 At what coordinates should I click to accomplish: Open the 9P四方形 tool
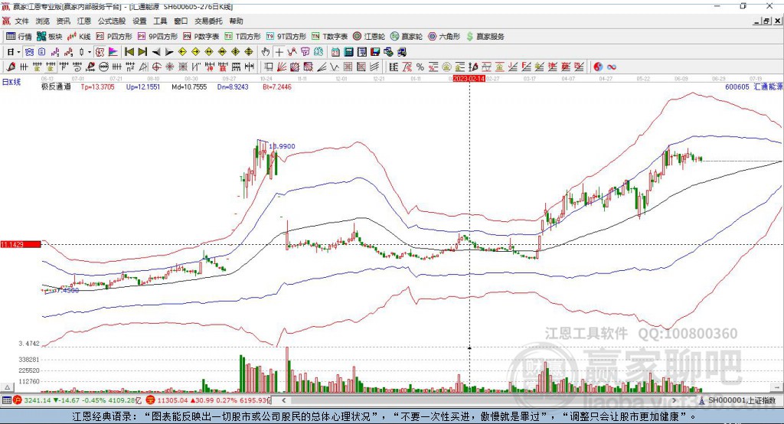pos(158,37)
